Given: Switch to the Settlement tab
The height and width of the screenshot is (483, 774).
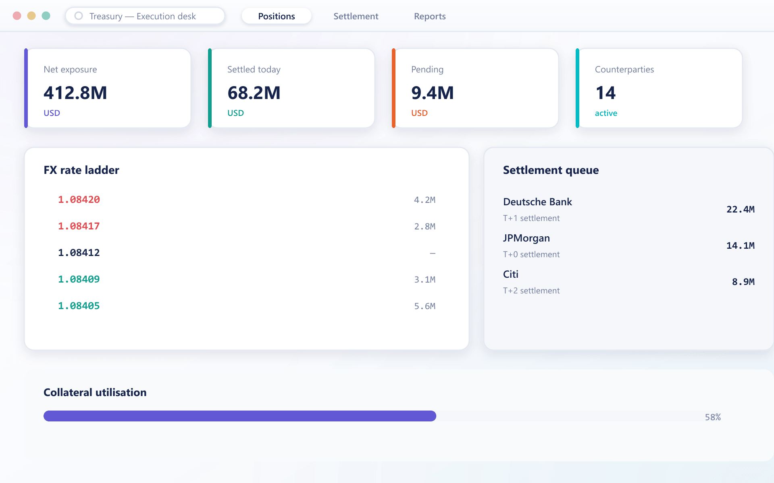Looking at the screenshot, I should point(356,16).
